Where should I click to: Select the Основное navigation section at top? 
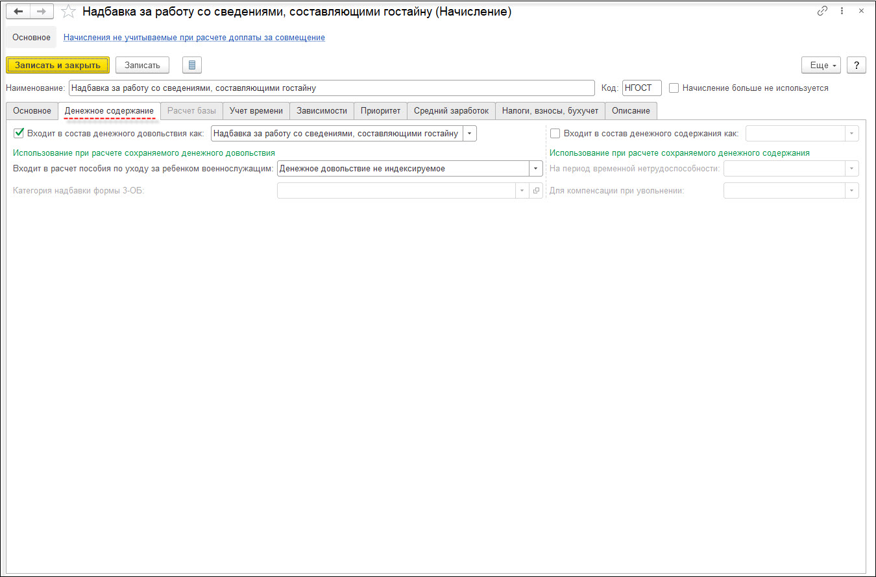tap(31, 38)
